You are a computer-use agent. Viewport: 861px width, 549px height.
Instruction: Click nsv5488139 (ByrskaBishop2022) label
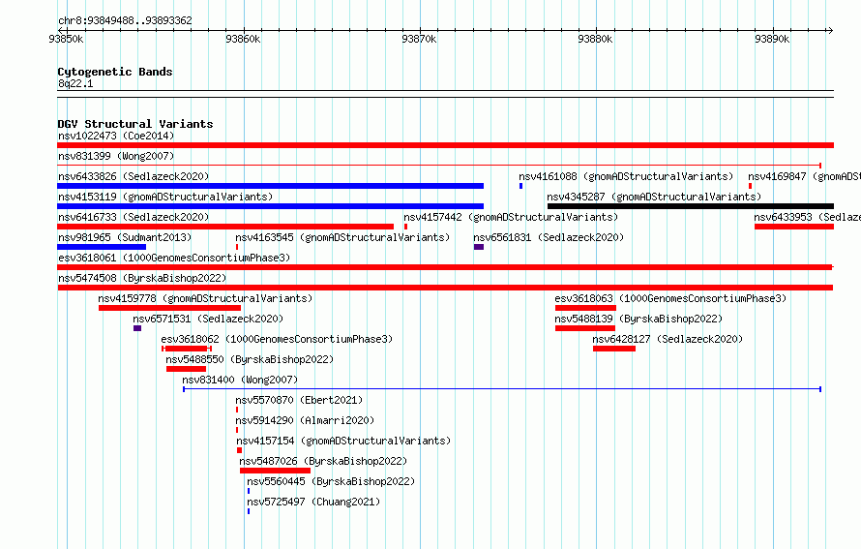pos(638,319)
